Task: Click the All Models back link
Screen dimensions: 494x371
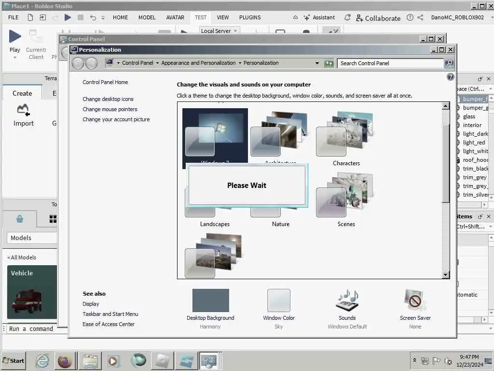Action: tap(22, 257)
